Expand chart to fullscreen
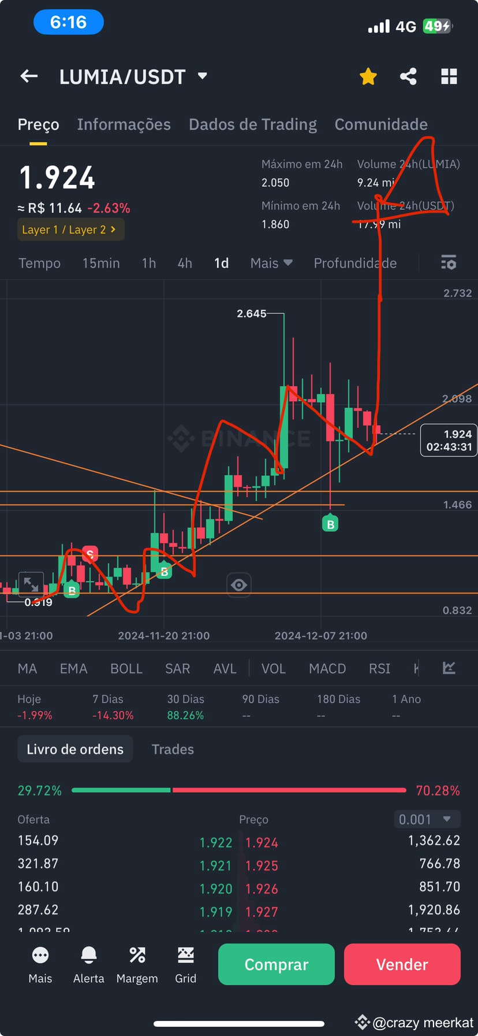This screenshot has height=1036, width=478. (x=31, y=584)
